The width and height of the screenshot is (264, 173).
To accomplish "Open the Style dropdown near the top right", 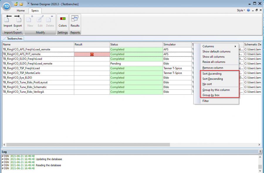I will click(241, 10).
